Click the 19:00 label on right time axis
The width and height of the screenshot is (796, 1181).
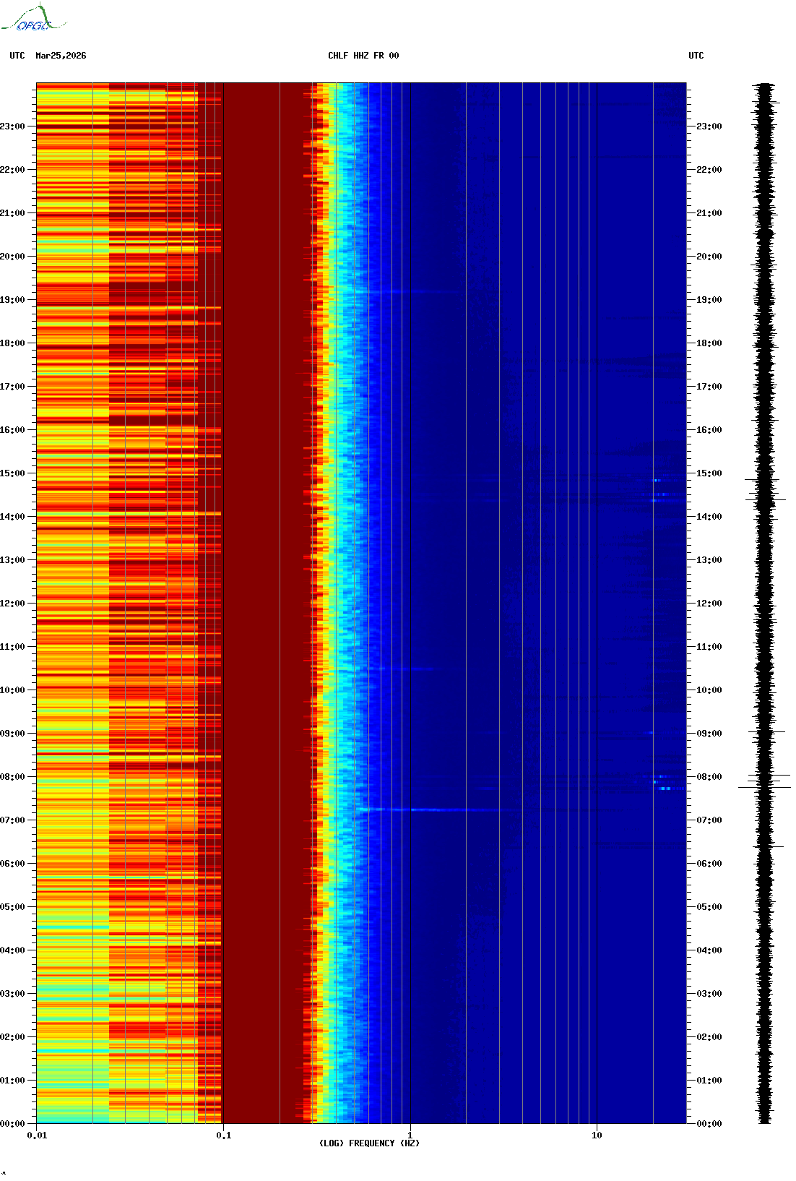(x=709, y=300)
